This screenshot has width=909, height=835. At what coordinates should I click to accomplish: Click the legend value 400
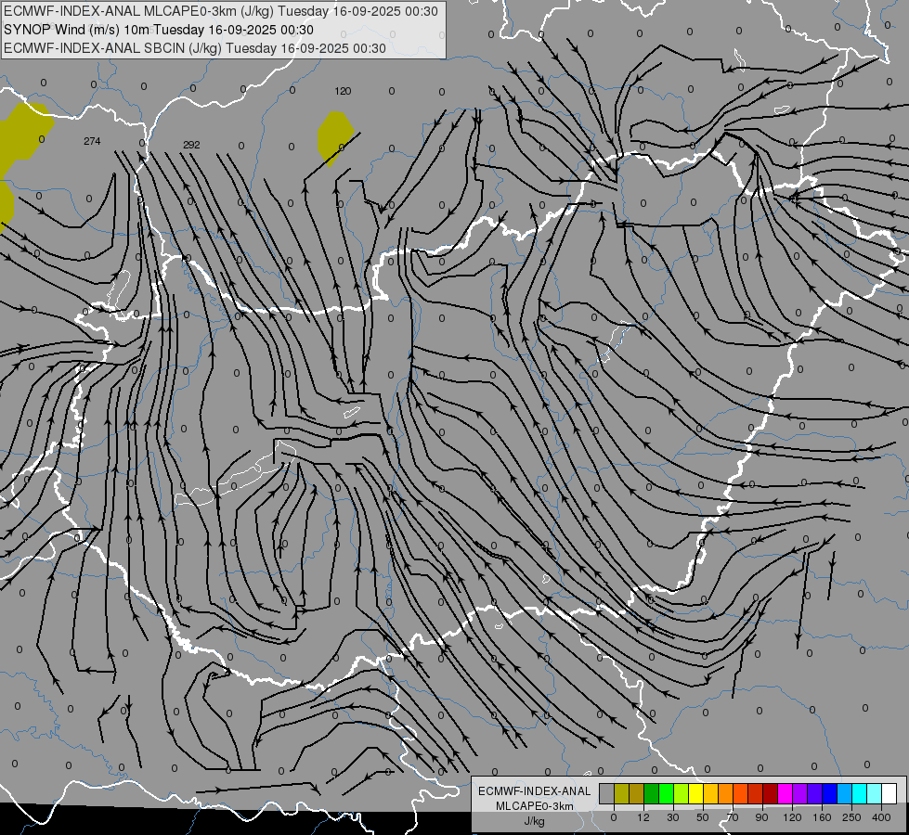881,817
